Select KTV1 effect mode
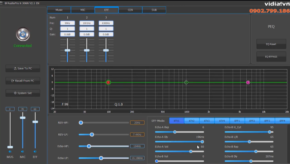Screen dimensions: 290x164 pyautogui.click(x=176, y=121)
